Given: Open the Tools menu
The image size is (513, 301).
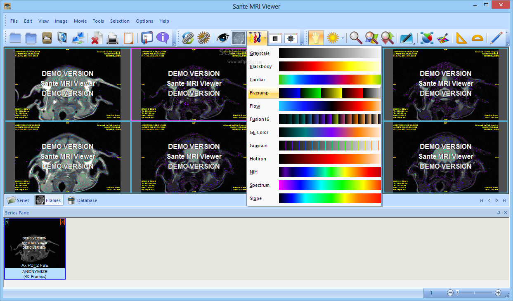Looking at the screenshot, I should (x=98, y=21).
